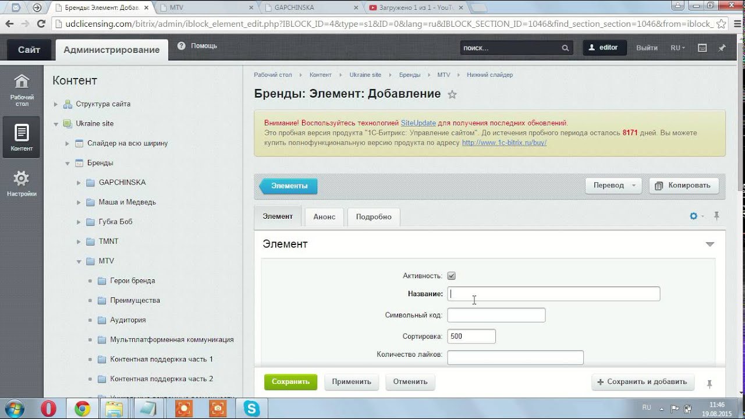Expand the Губка Боб folder
The height and width of the screenshot is (419, 745).
(x=79, y=222)
